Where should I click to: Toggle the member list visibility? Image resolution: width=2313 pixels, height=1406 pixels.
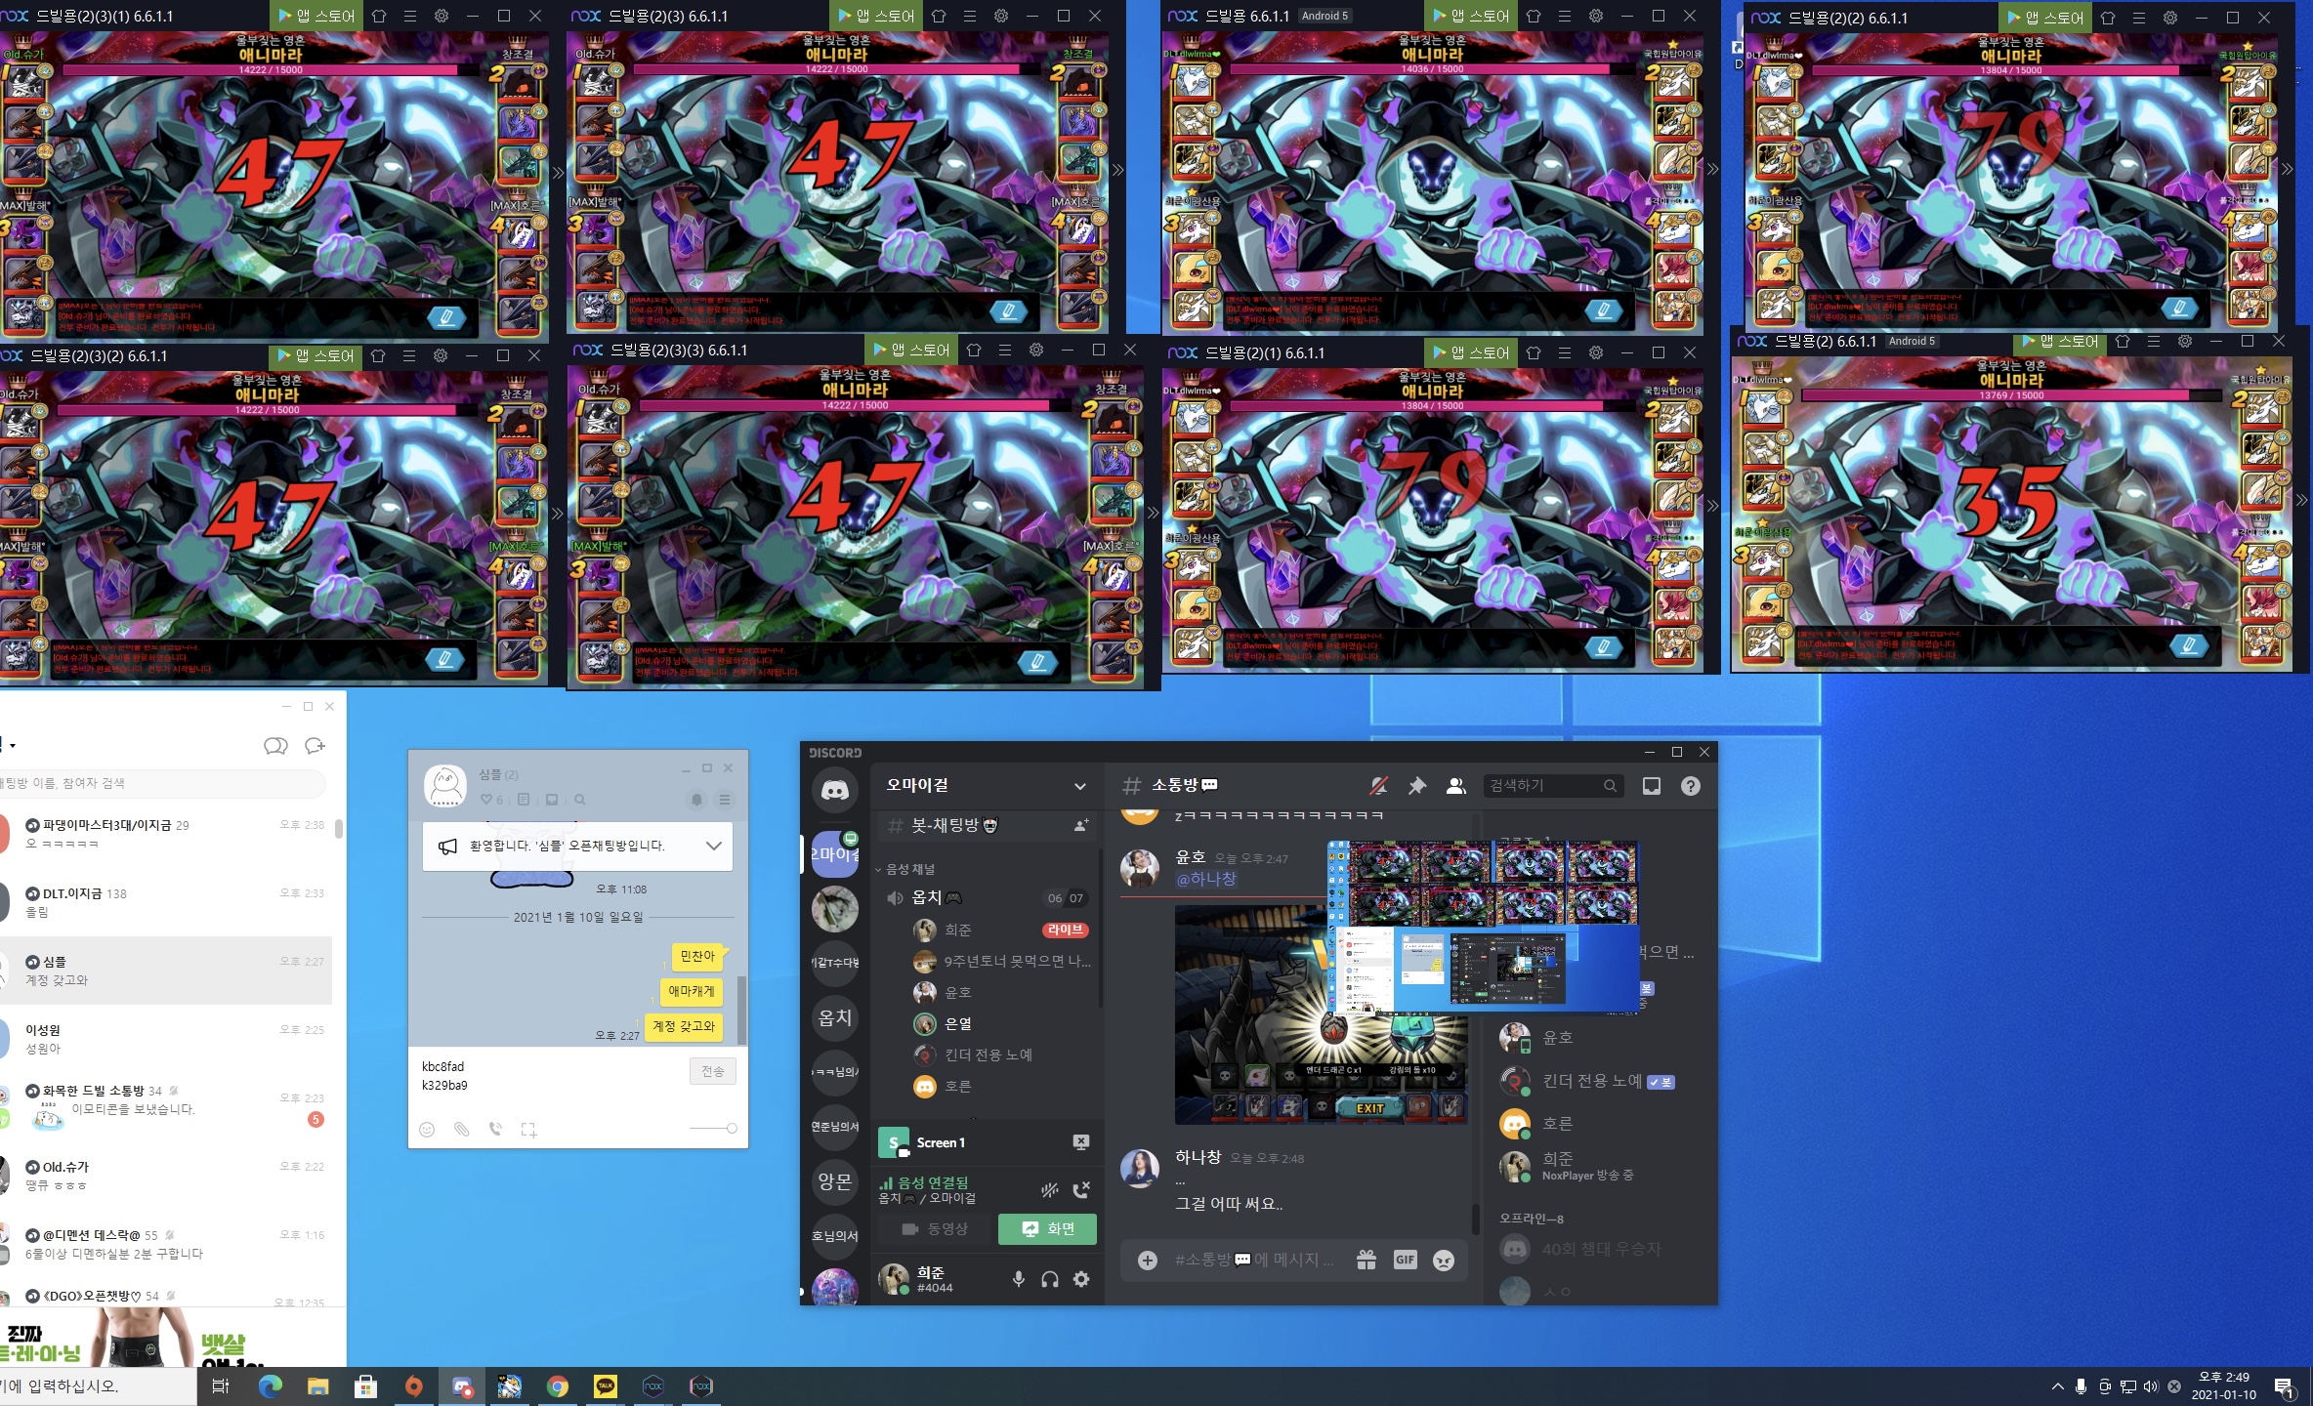pos(1455,786)
